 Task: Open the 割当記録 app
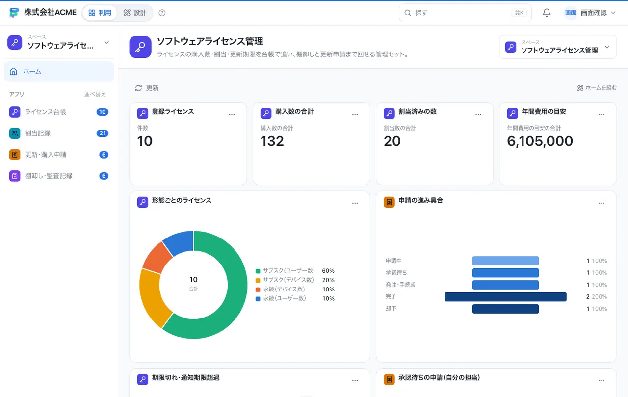click(x=59, y=133)
